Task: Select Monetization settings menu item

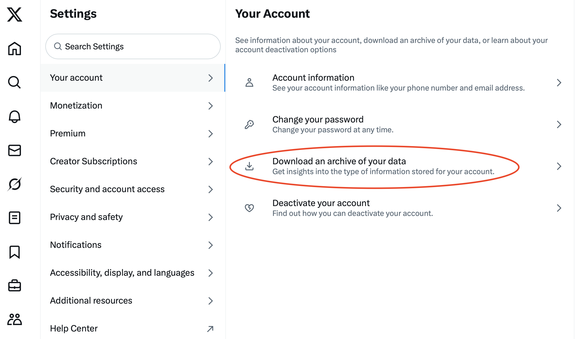Action: (x=132, y=106)
